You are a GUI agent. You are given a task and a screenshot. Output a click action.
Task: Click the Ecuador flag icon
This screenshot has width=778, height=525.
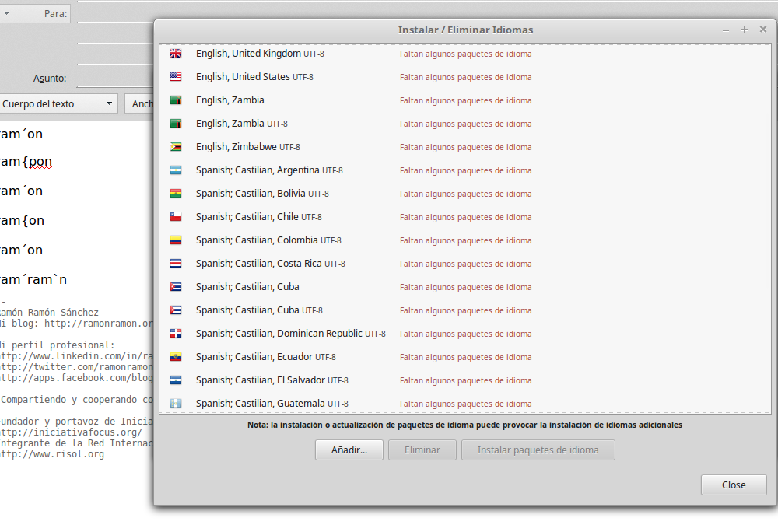176,357
